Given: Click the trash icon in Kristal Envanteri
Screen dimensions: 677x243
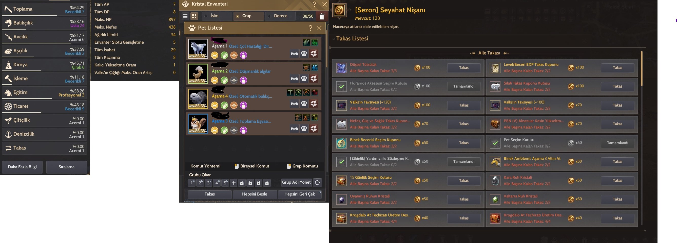Looking at the screenshot, I should coord(322,16).
